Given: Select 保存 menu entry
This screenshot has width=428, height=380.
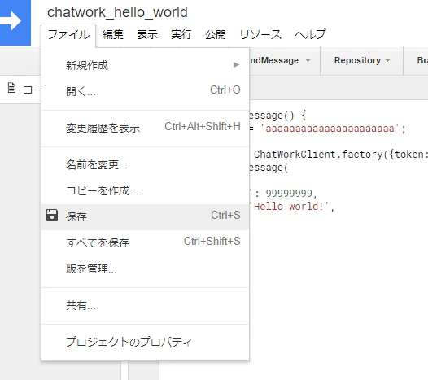Looking at the screenshot, I should point(145,216).
